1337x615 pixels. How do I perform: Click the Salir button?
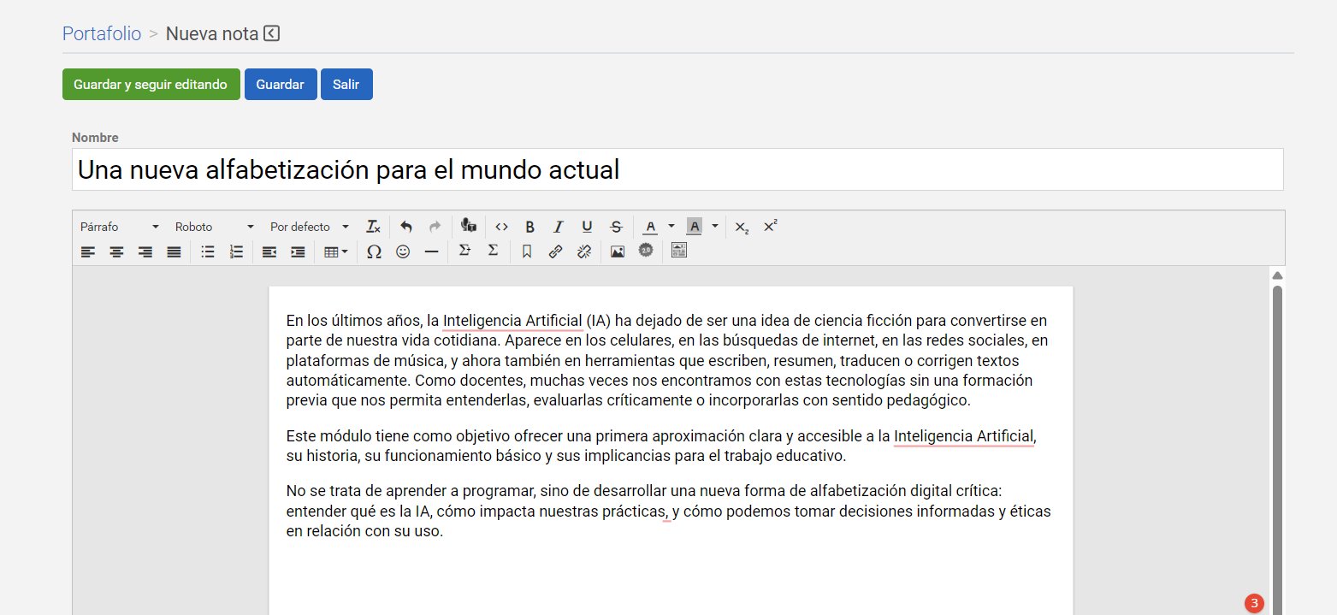346,85
